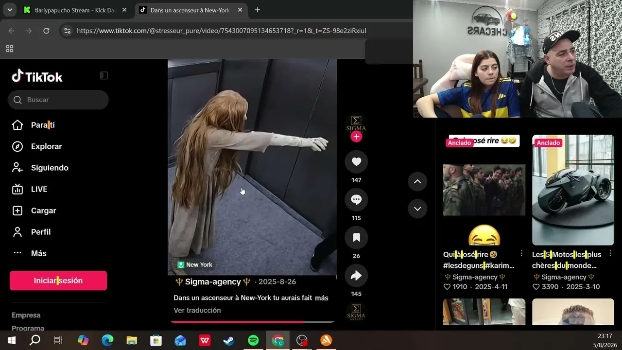The height and width of the screenshot is (350, 622).
Task: Click the TikTok URL address bar
Action: click(222, 31)
